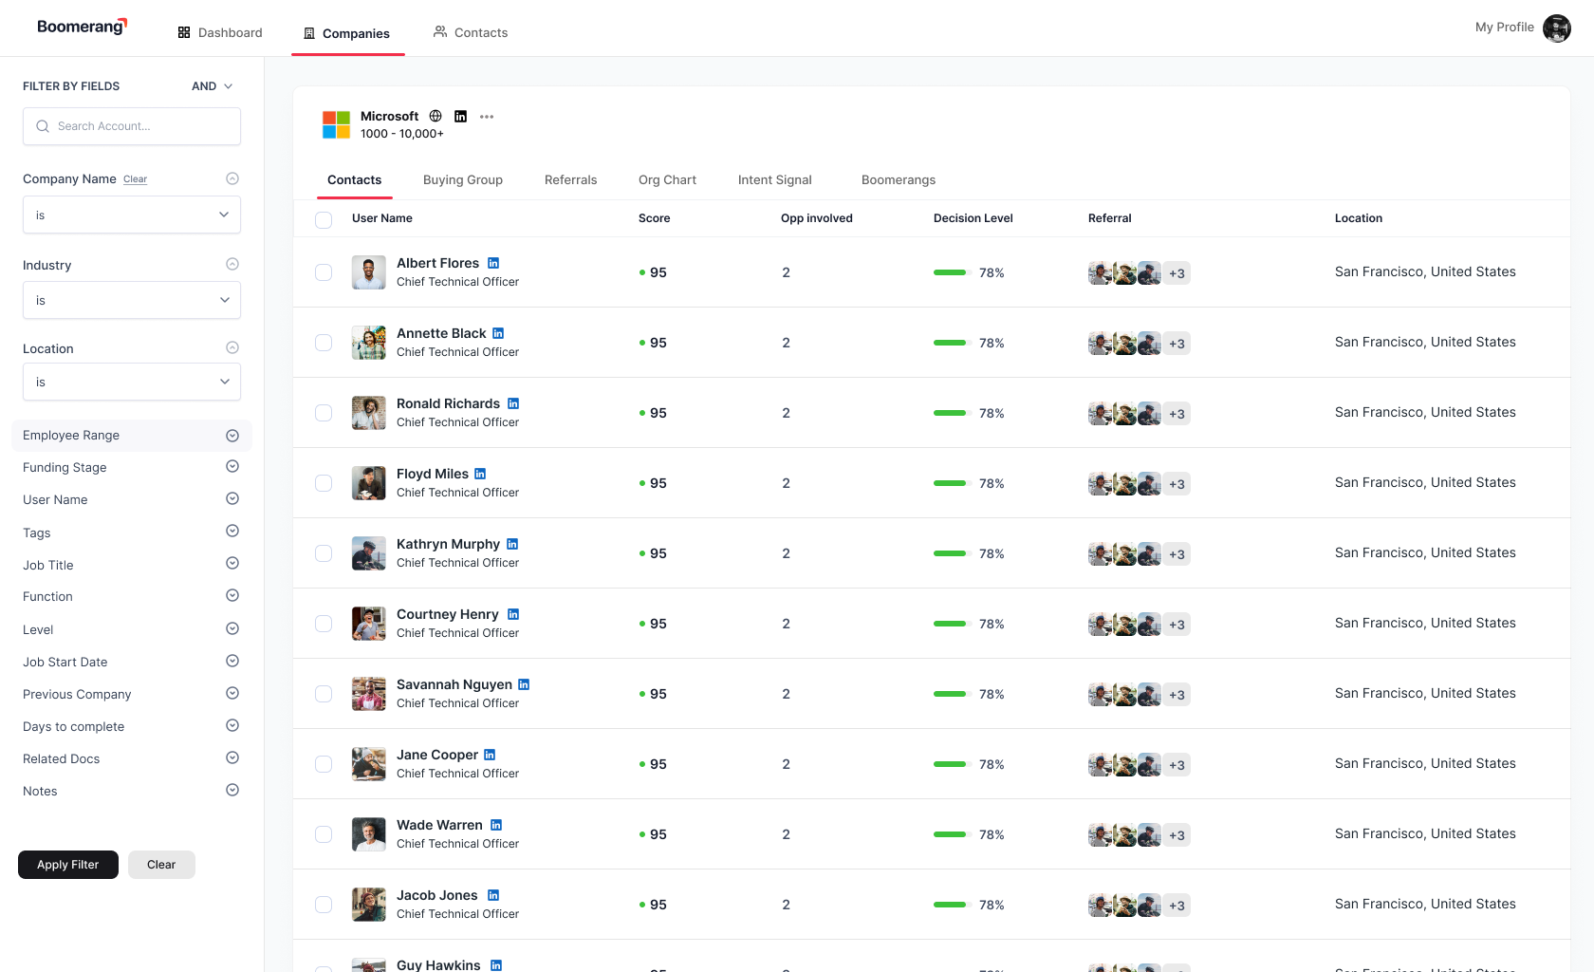Open Floyd Miles's LinkedIn profile icon
Screen dimensions: 1594x972
(x=480, y=474)
